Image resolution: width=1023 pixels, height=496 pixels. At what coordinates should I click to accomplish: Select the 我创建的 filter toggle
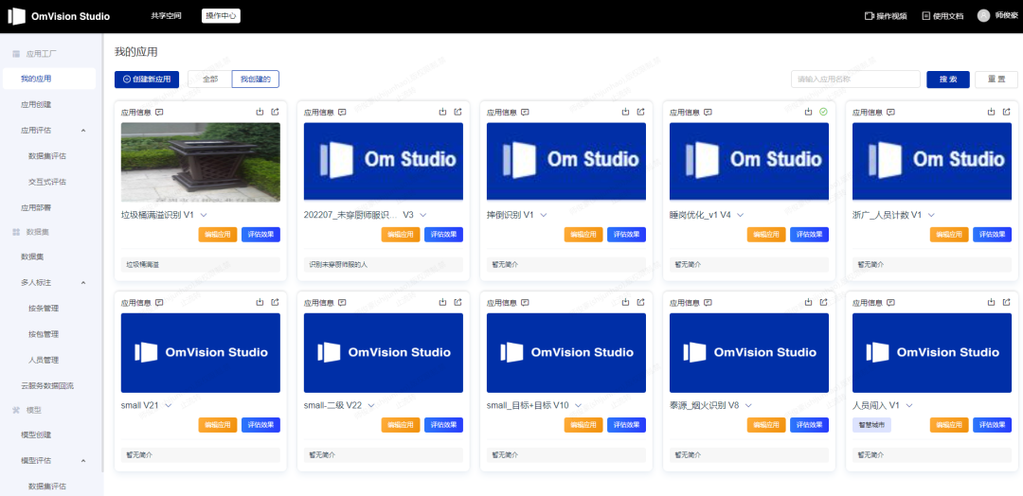[x=255, y=80]
